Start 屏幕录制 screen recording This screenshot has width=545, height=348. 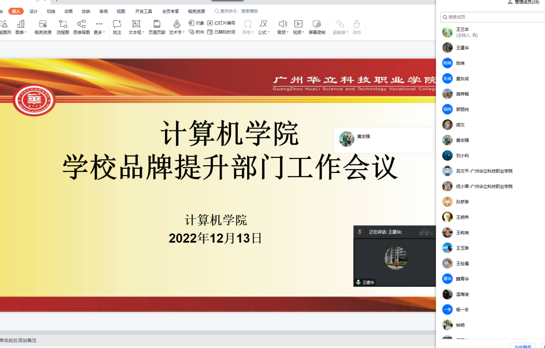pos(317,27)
